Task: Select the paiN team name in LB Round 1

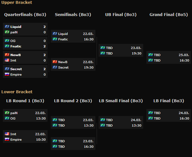Action: [x=14, y=113]
